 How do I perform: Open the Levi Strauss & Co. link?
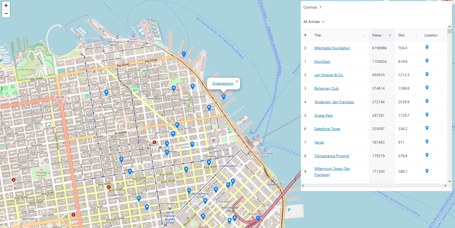pos(329,75)
